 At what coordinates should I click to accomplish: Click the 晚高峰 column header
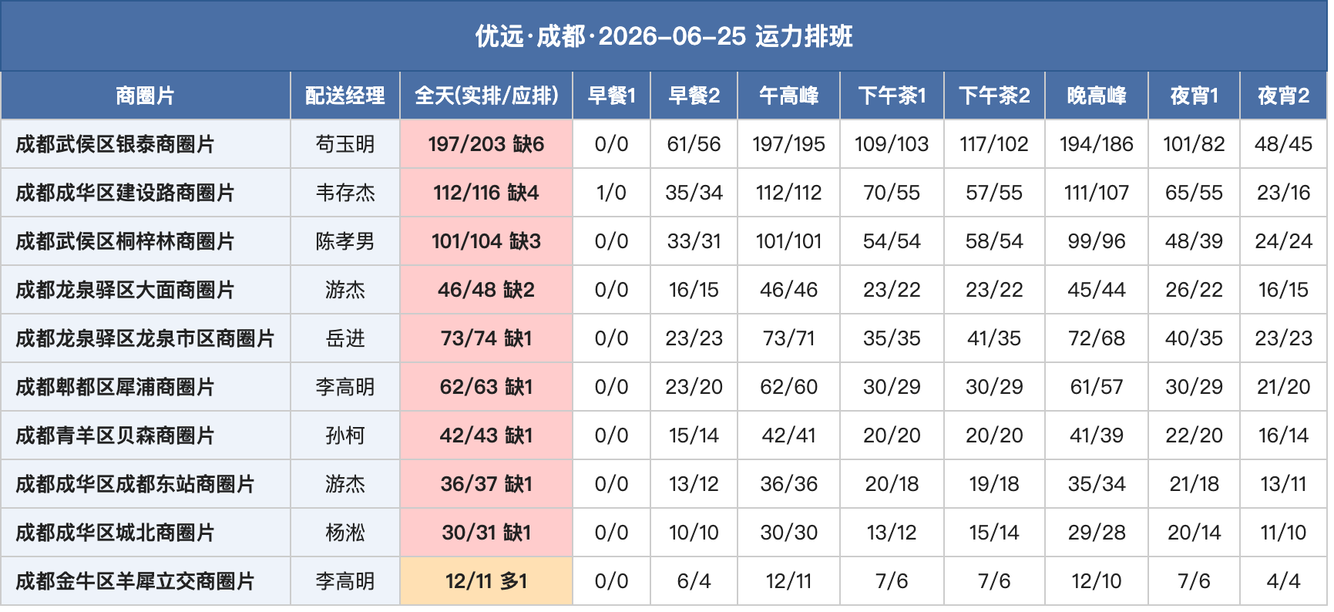pyautogui.click(x=1097, y=96)
